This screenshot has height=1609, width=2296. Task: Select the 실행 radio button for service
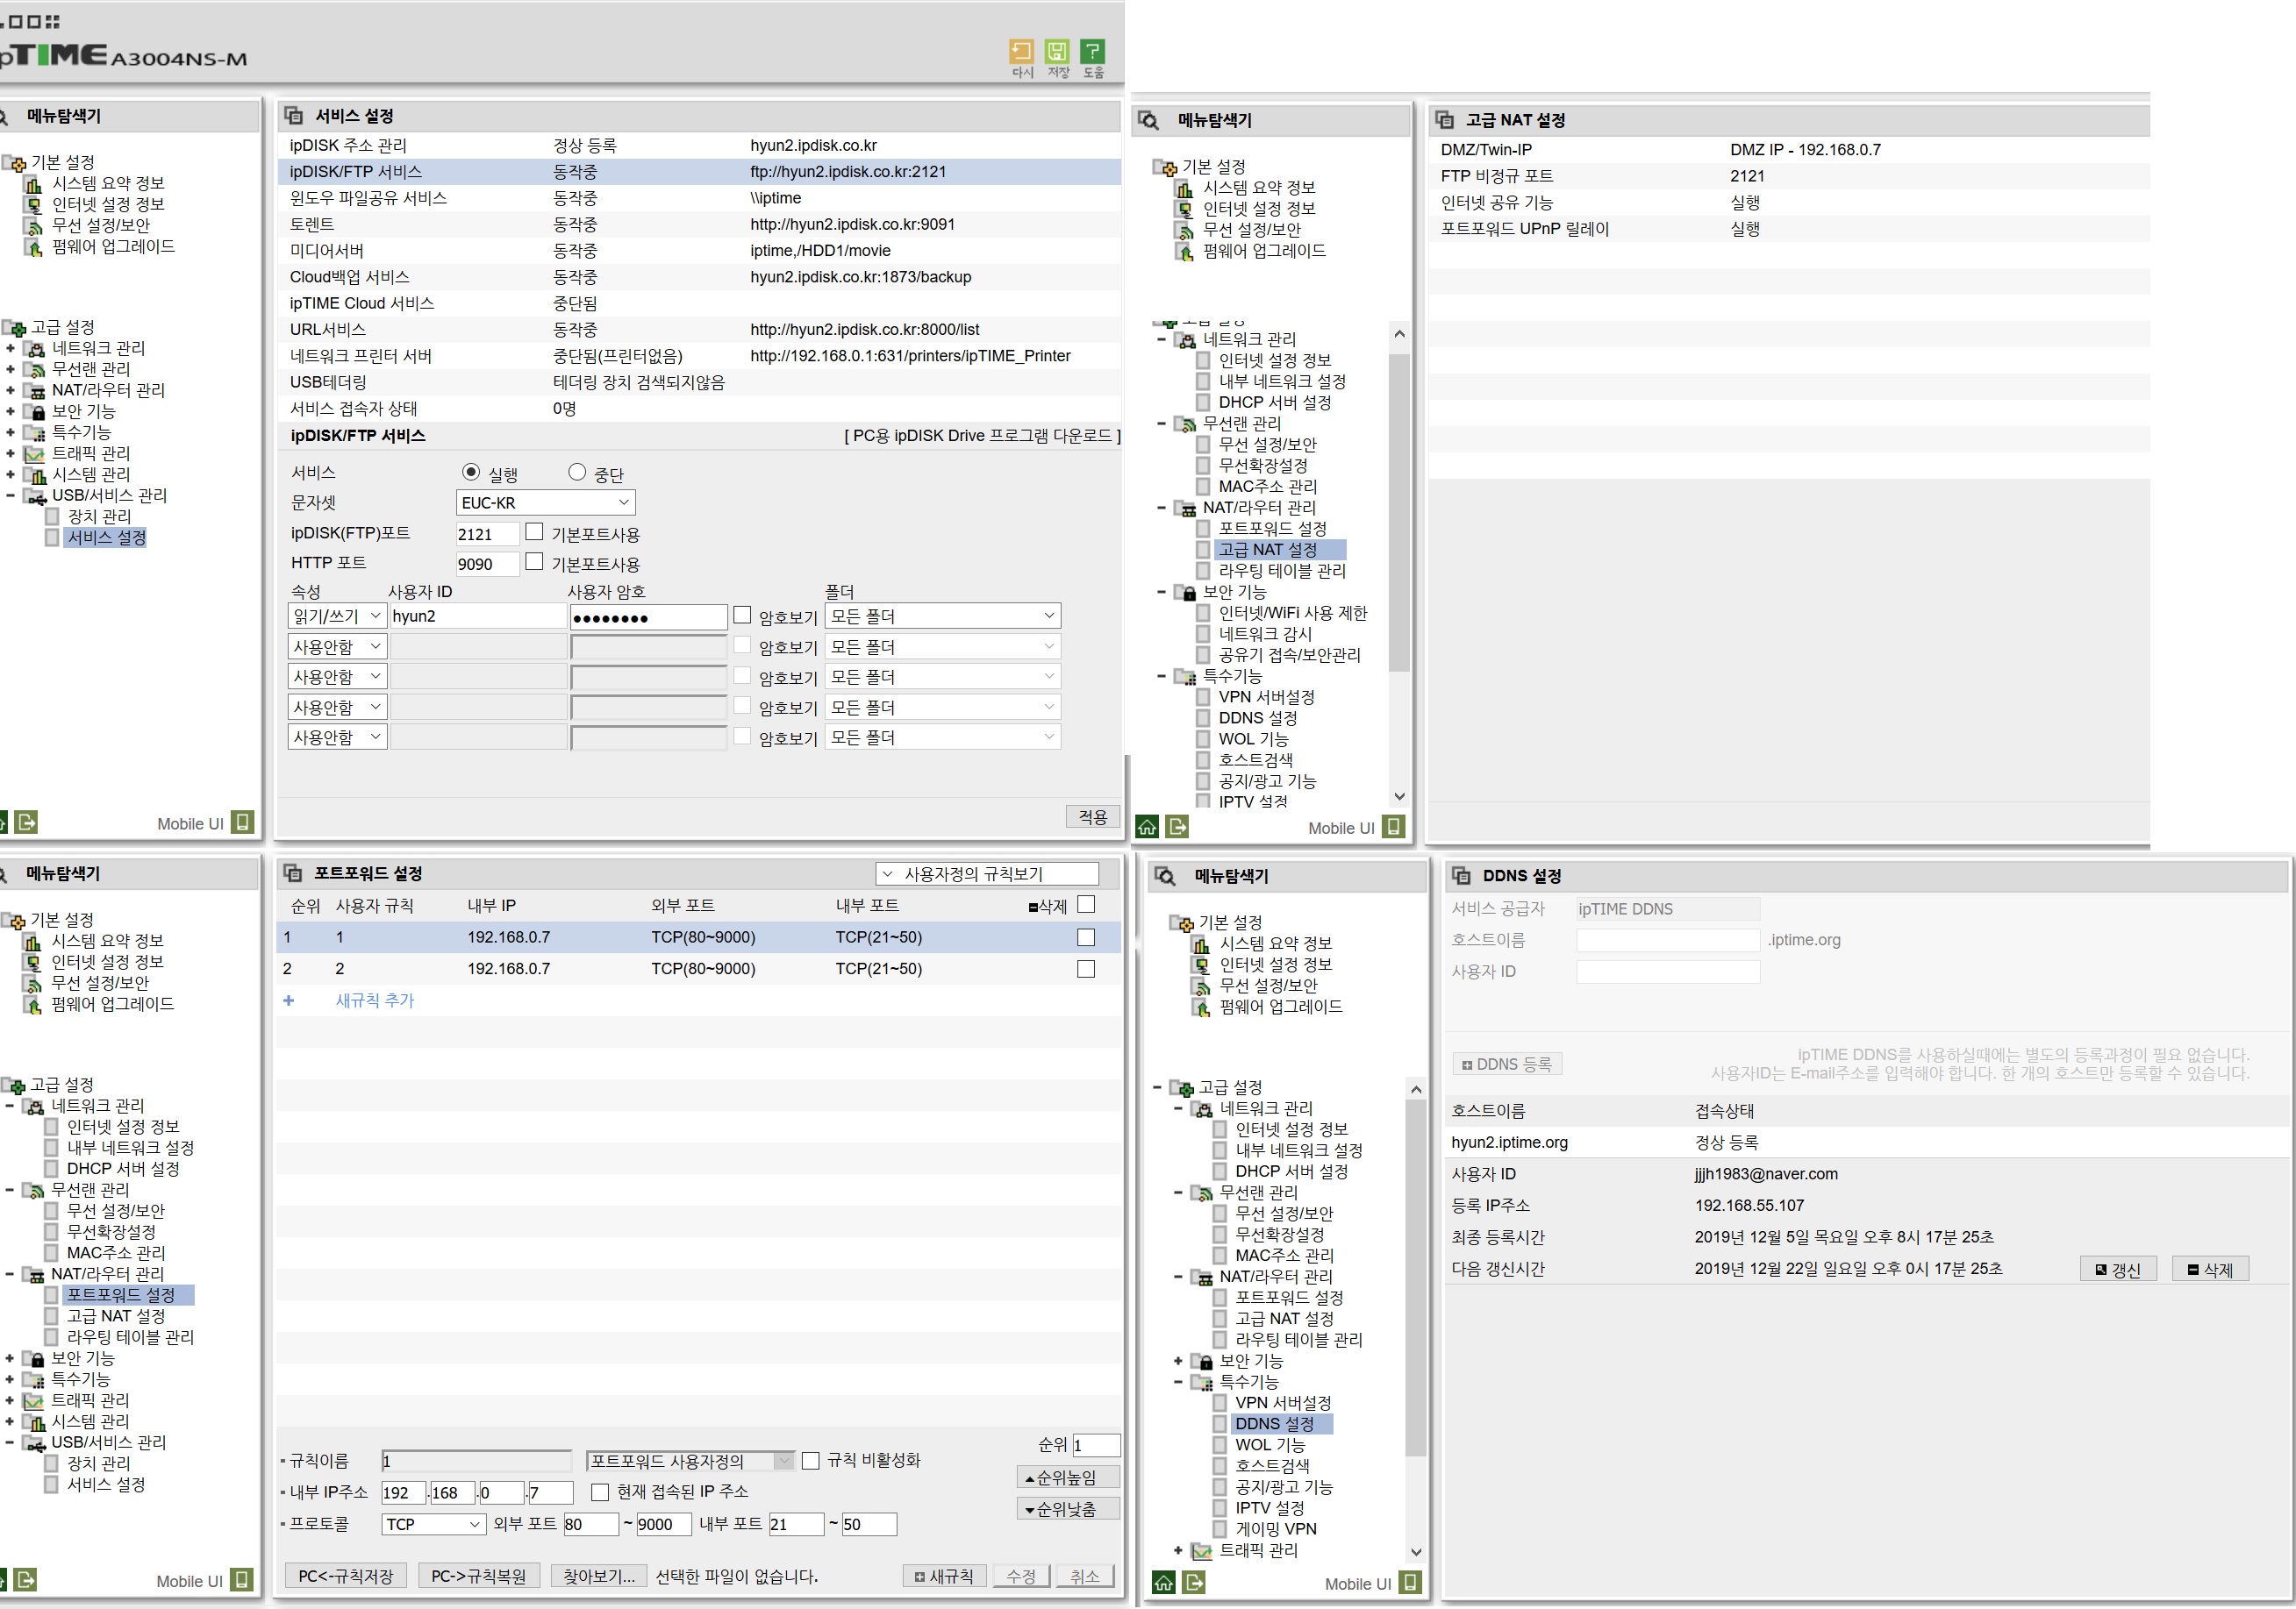tap(471, 472)
